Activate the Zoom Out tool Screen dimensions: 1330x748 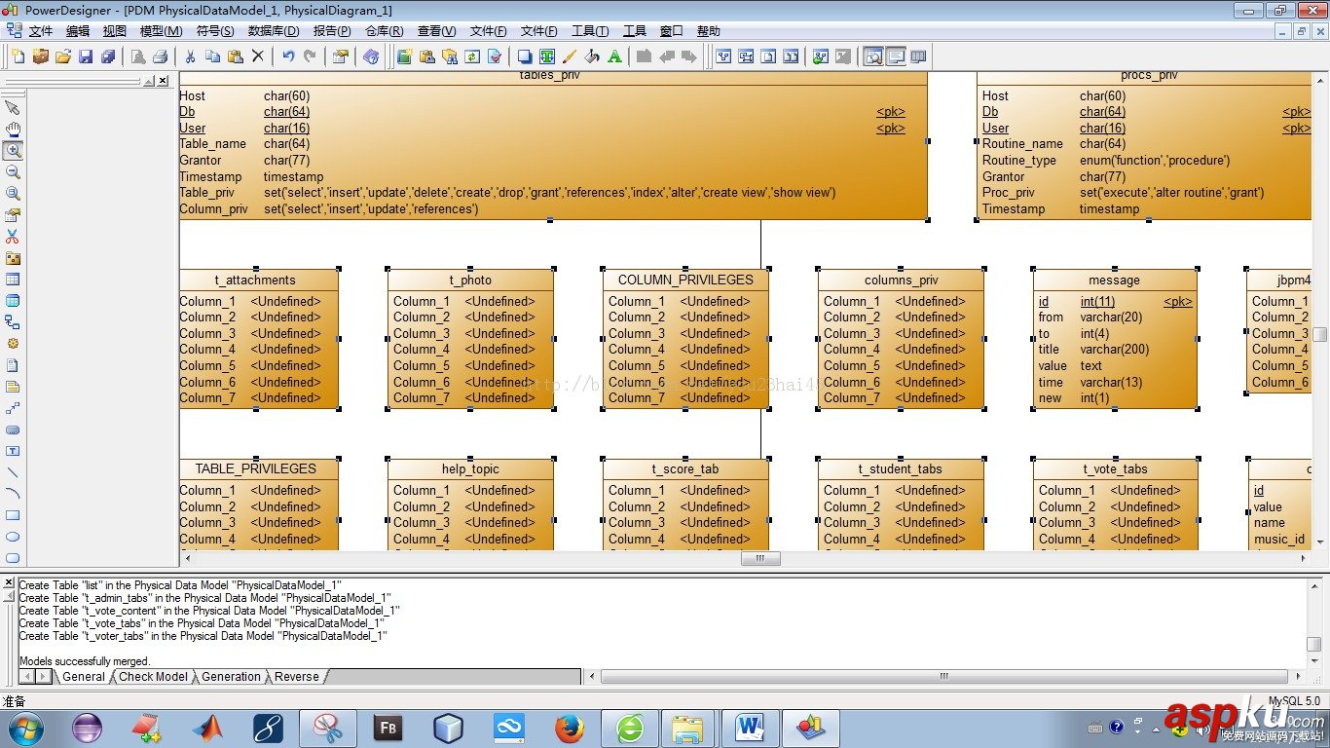12,170
